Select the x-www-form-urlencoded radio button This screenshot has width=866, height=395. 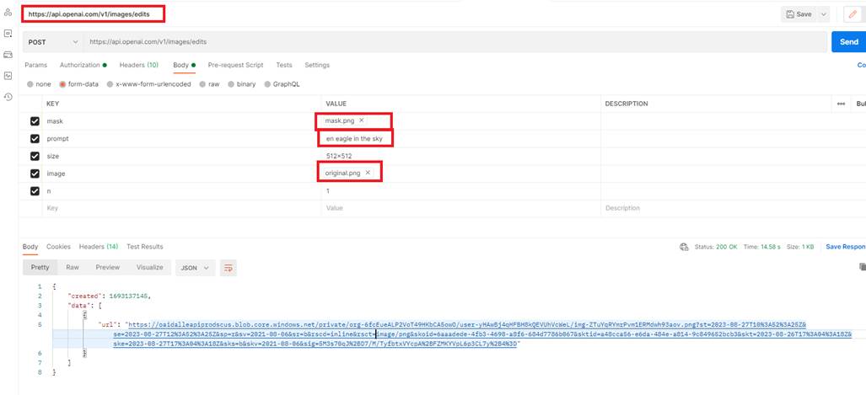tap(110, 84)
